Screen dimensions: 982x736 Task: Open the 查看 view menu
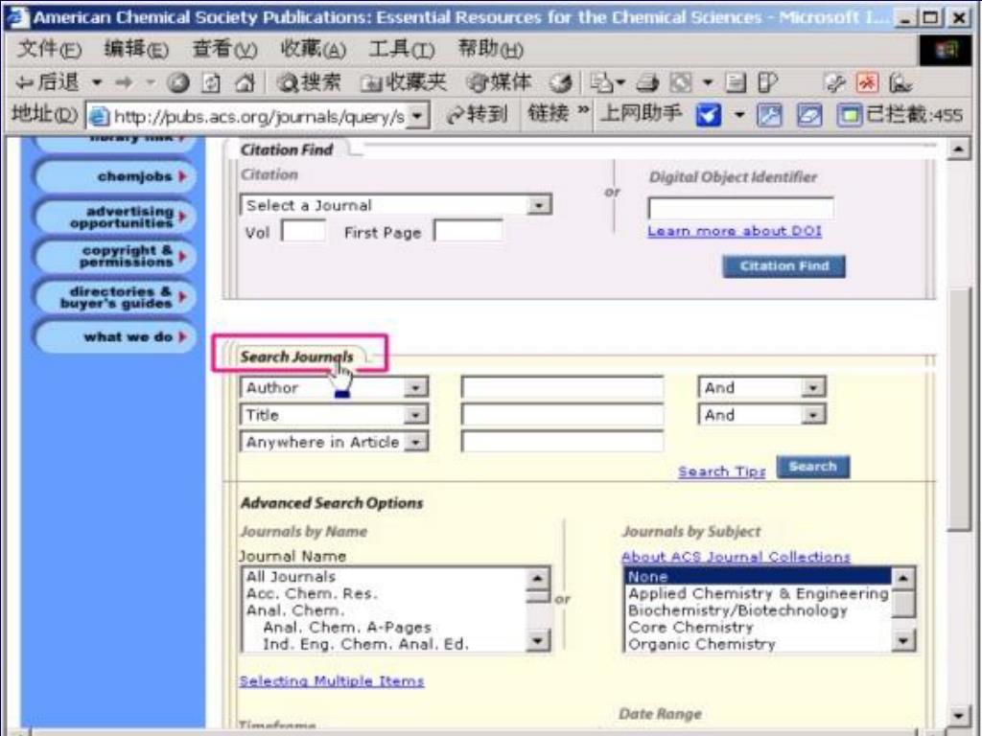(224, 48)
